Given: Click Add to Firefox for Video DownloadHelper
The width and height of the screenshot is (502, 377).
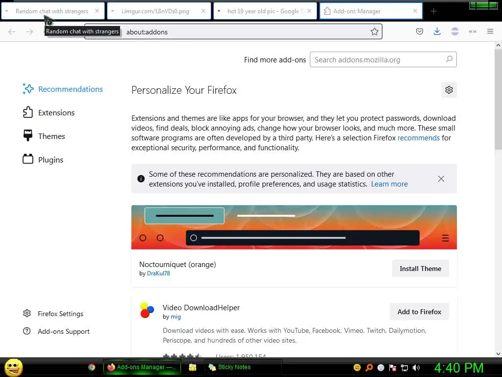Looking at the screenshot, I should pyautogui.click(x=419, y=312).
